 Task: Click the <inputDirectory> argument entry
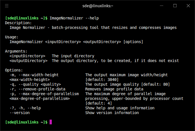tap(27, 56)
